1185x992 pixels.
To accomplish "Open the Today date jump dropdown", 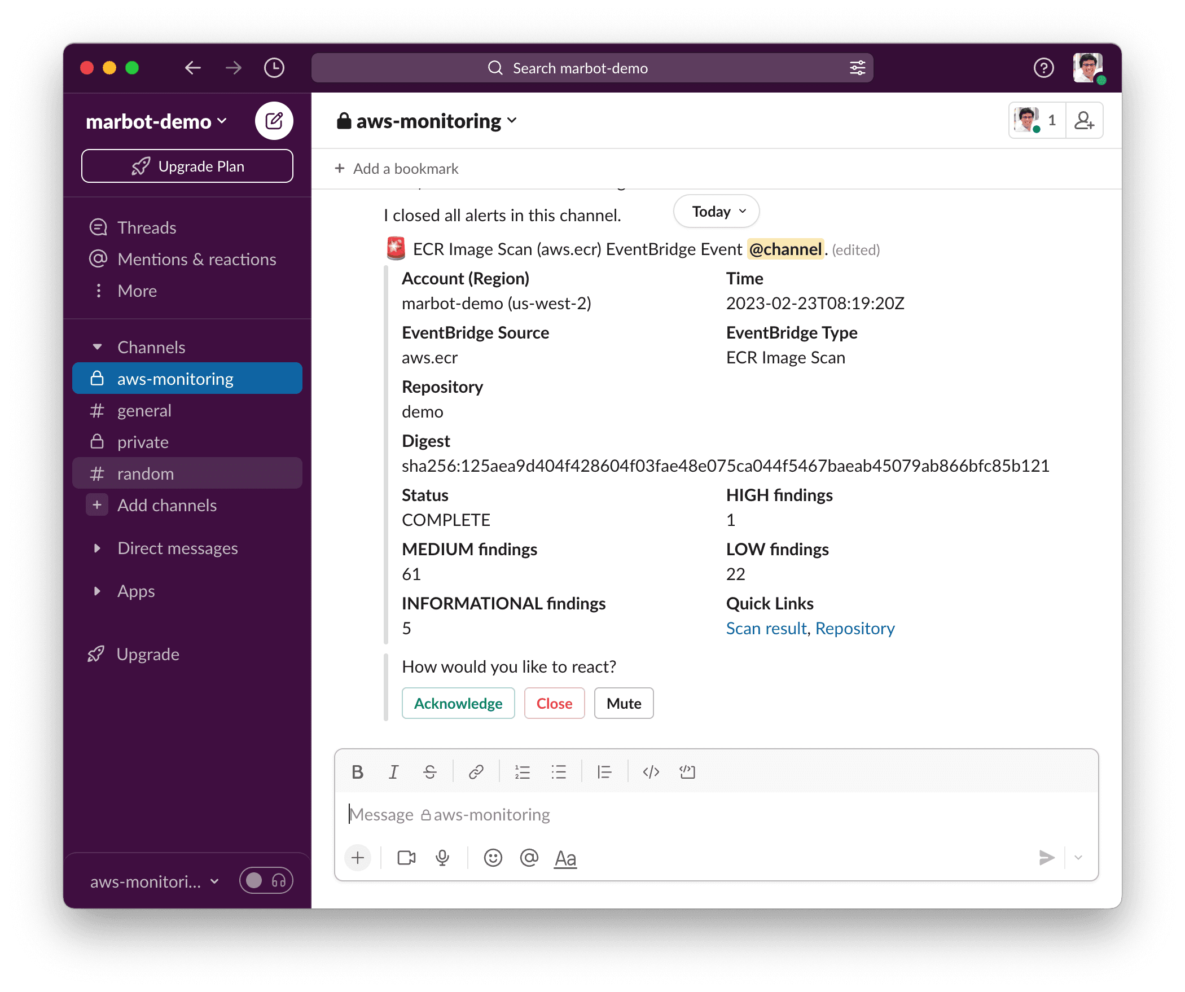I will click(x=717, y=212).
